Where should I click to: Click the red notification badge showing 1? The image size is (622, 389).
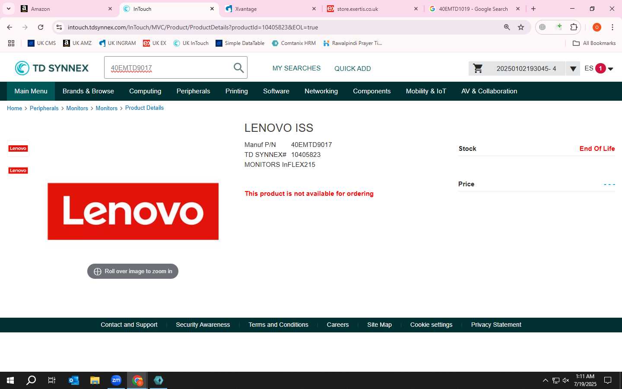tap(600, 68)
